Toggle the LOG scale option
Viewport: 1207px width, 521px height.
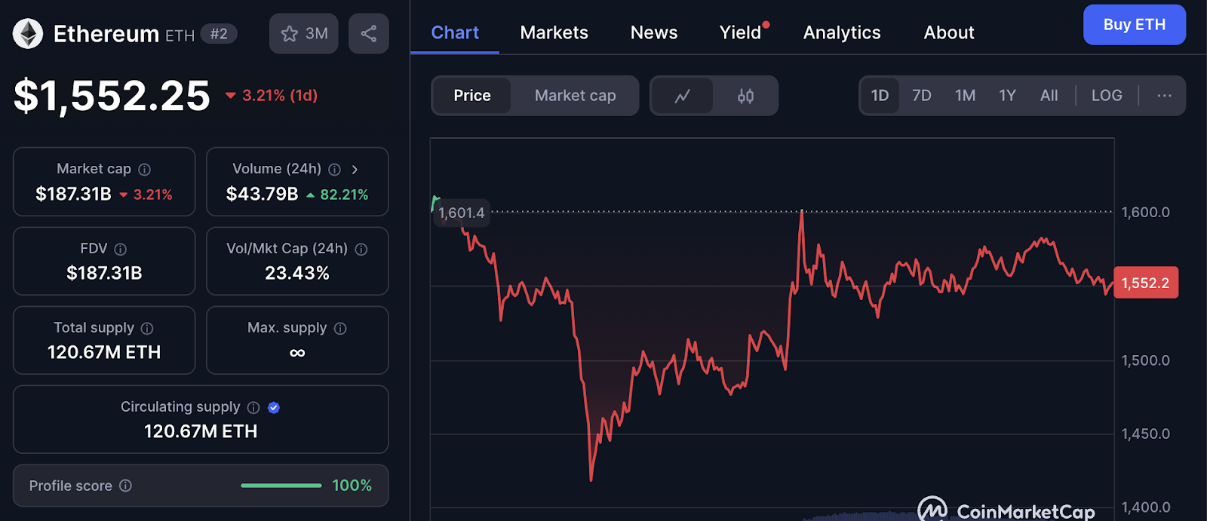(x=1107, y=96)
